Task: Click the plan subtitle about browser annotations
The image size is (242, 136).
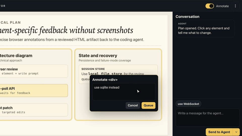Action: tap(72, 40)
